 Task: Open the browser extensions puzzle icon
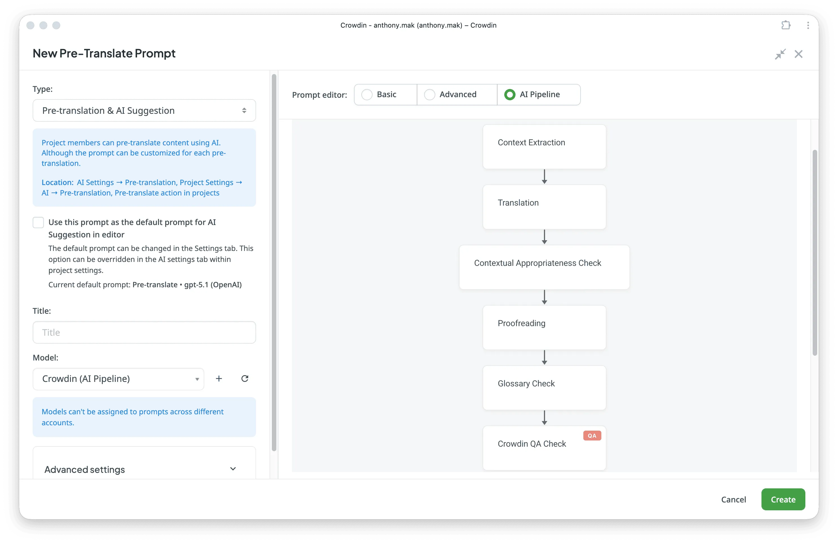click(786, 25)
